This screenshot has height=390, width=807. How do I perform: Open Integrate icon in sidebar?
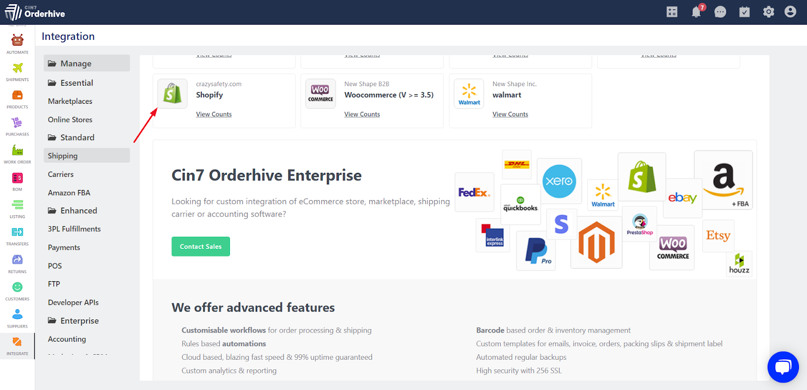click(17, 342)
